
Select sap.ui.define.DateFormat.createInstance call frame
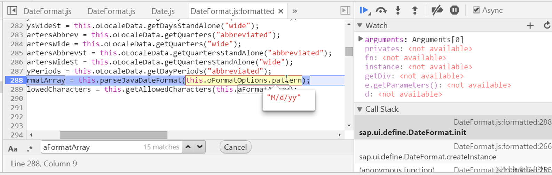tap(453, 151)
